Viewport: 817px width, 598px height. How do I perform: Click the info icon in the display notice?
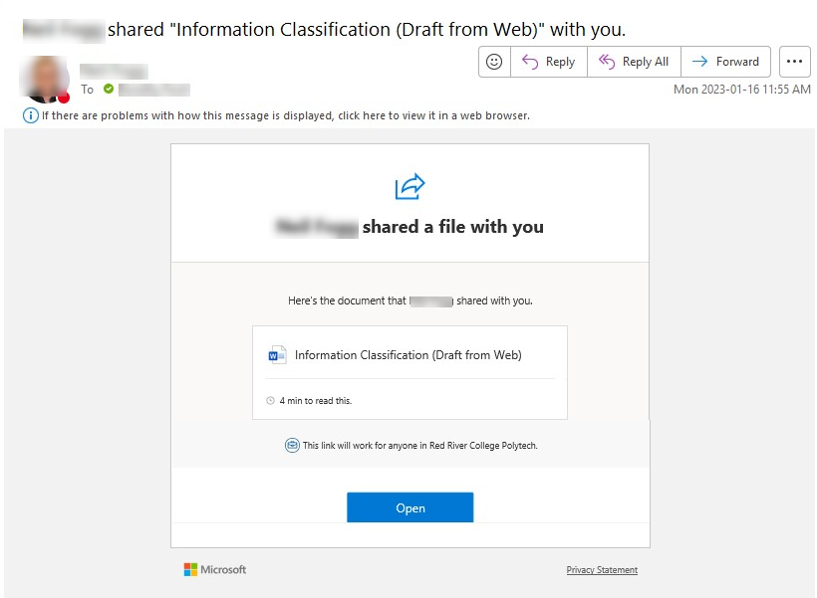pos(31,115)
